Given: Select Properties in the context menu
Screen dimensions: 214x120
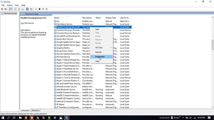Looking at the screenshot, I should click(102, 57).
